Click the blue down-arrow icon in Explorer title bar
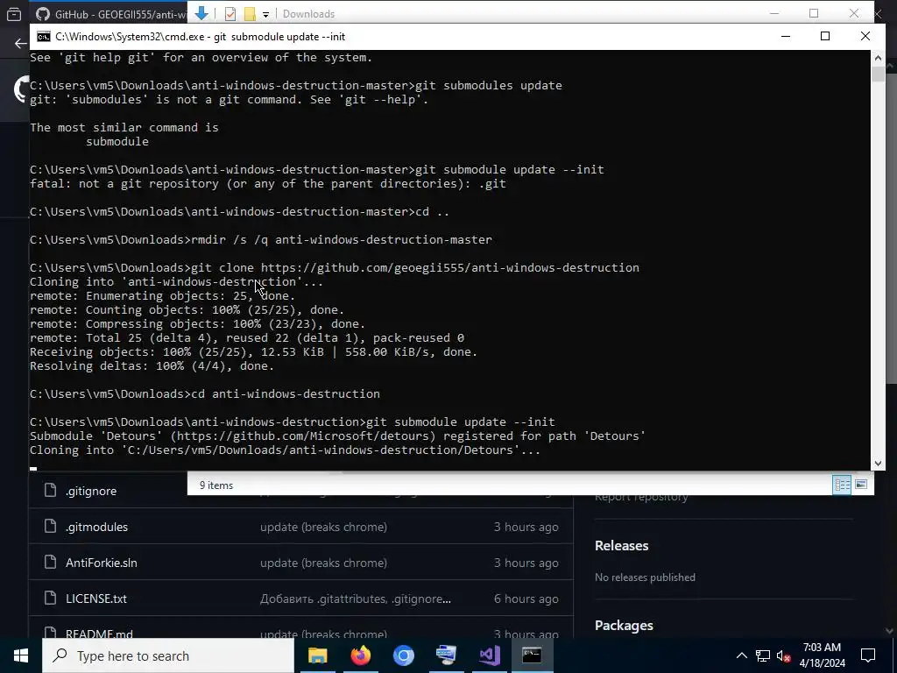The image size is (897, 673). (201, 14)
